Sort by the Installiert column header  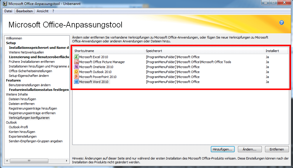276,51
